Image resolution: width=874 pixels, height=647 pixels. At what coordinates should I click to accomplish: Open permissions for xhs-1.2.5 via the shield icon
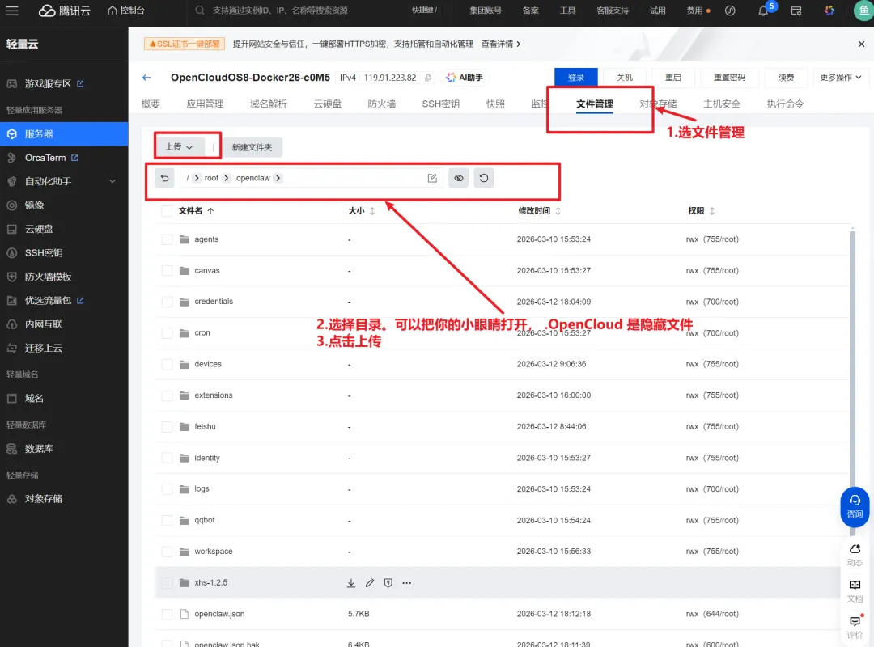(388, 583)
